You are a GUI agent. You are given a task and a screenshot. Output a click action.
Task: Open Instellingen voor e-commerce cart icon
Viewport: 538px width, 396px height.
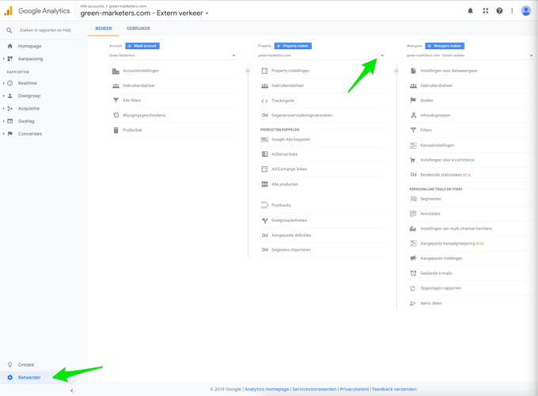(413, 160)
